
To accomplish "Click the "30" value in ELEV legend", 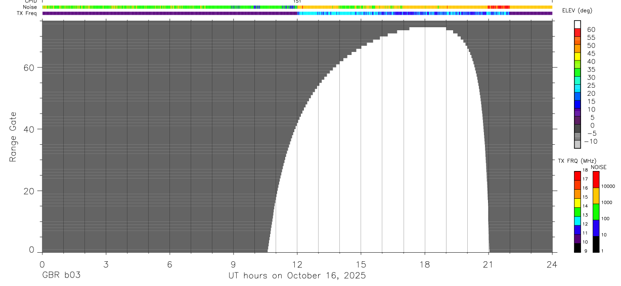I will (x=591, y=78).
